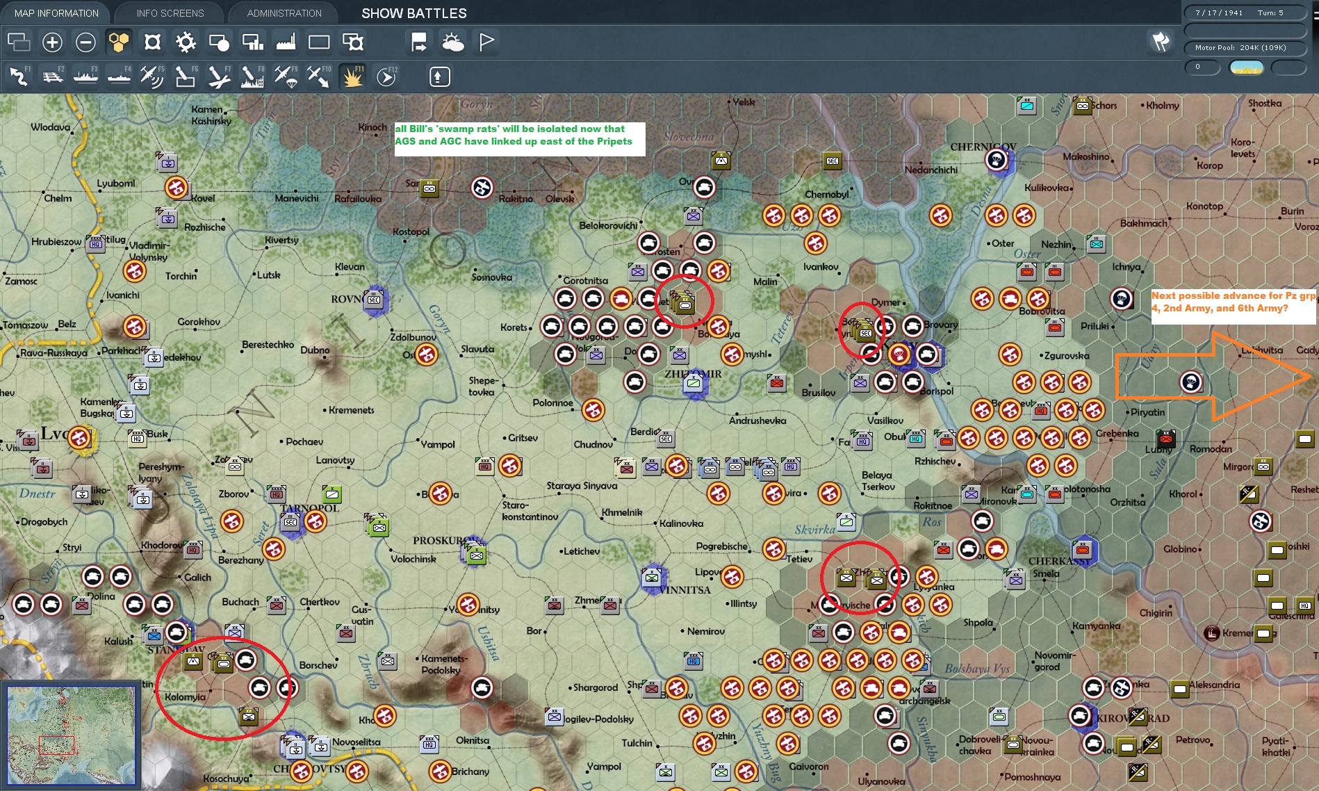Toggle the gear-shaped fortification overlay icon
This screenshot has width=1319, height=791.
[186, 42]
